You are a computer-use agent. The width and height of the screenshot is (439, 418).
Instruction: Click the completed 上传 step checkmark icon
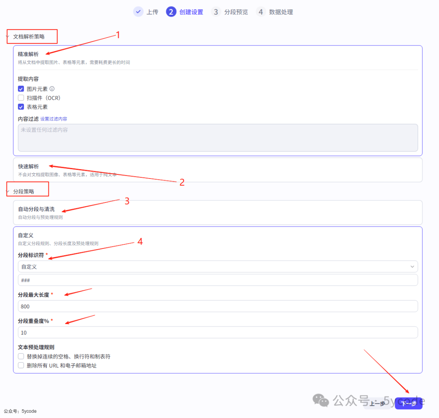click(138, 12)
